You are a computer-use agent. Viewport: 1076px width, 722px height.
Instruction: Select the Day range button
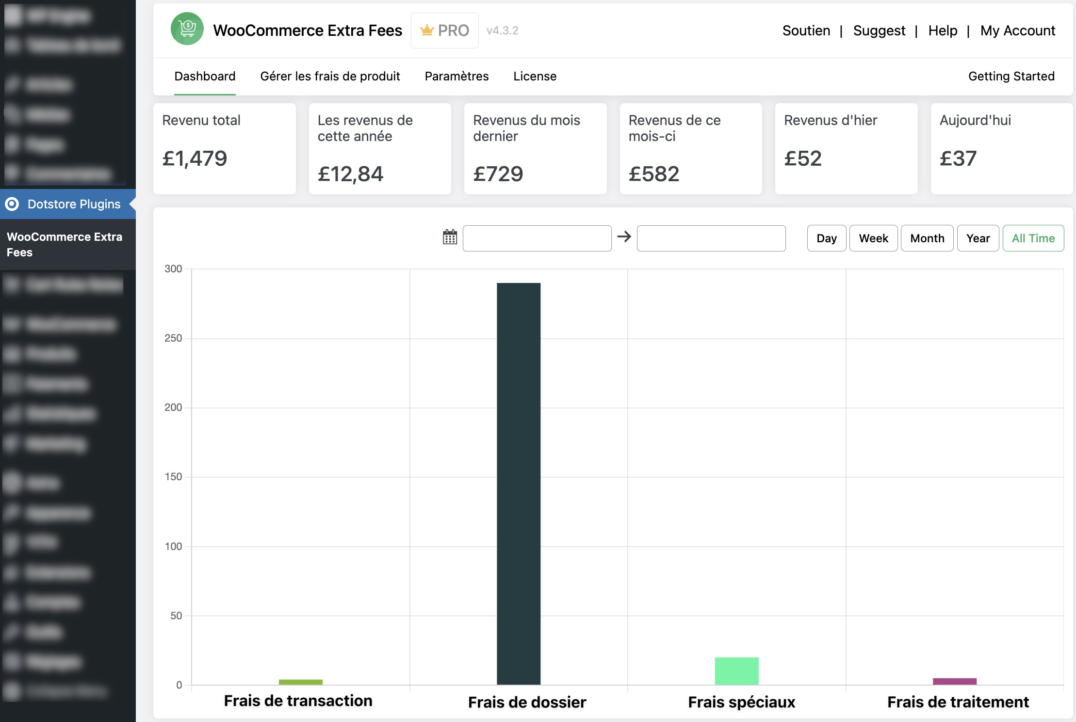click(826, 238)
